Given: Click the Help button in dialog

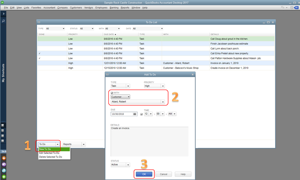Looking at the screenshot, I should 183,174.
